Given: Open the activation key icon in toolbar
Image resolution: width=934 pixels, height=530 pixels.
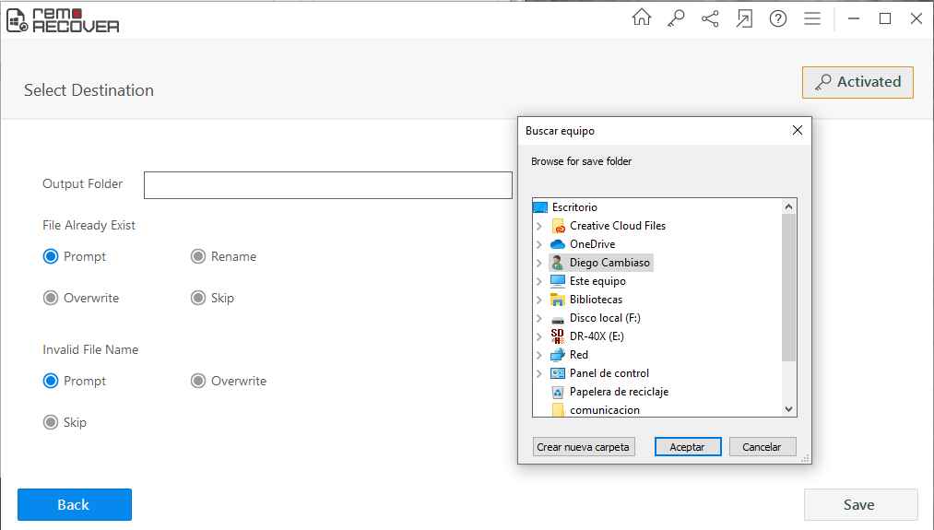Looking at the screenshot, I should point(676,18).
